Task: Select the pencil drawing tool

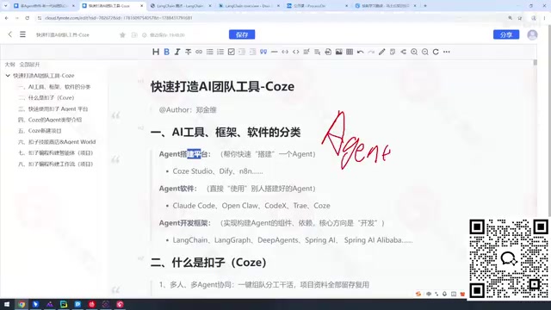Action: pyautogui.click(x=382, y=52)
